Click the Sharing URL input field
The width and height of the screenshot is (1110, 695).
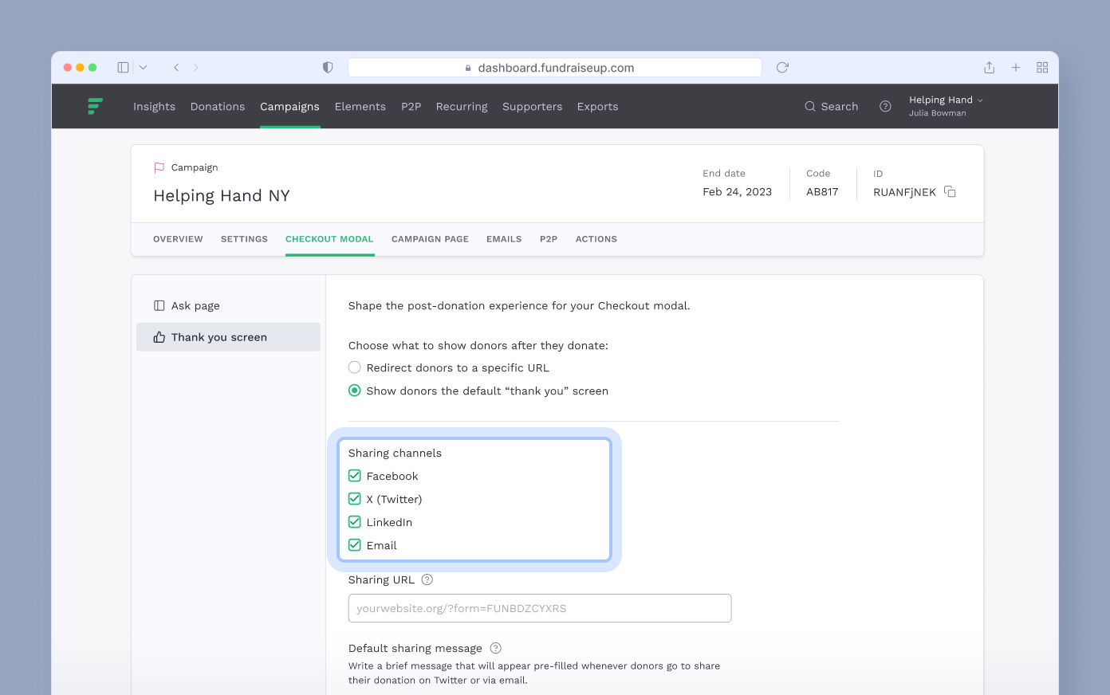[540, 608]
